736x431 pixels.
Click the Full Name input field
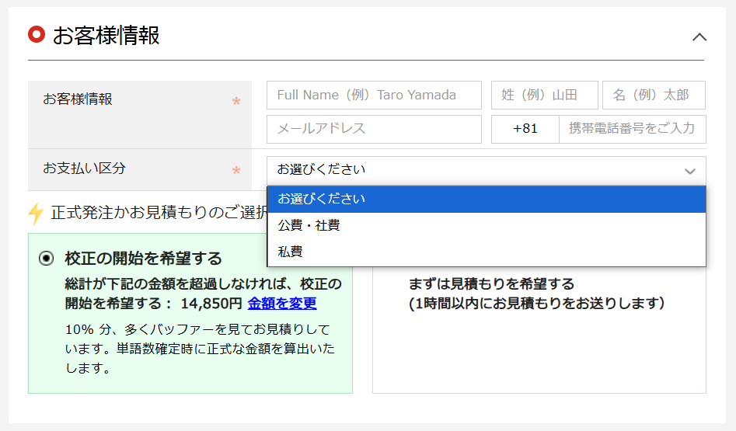(374, 96)
